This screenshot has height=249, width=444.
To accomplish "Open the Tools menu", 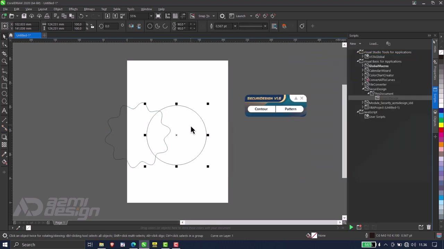I will click(x=130, y=9).
